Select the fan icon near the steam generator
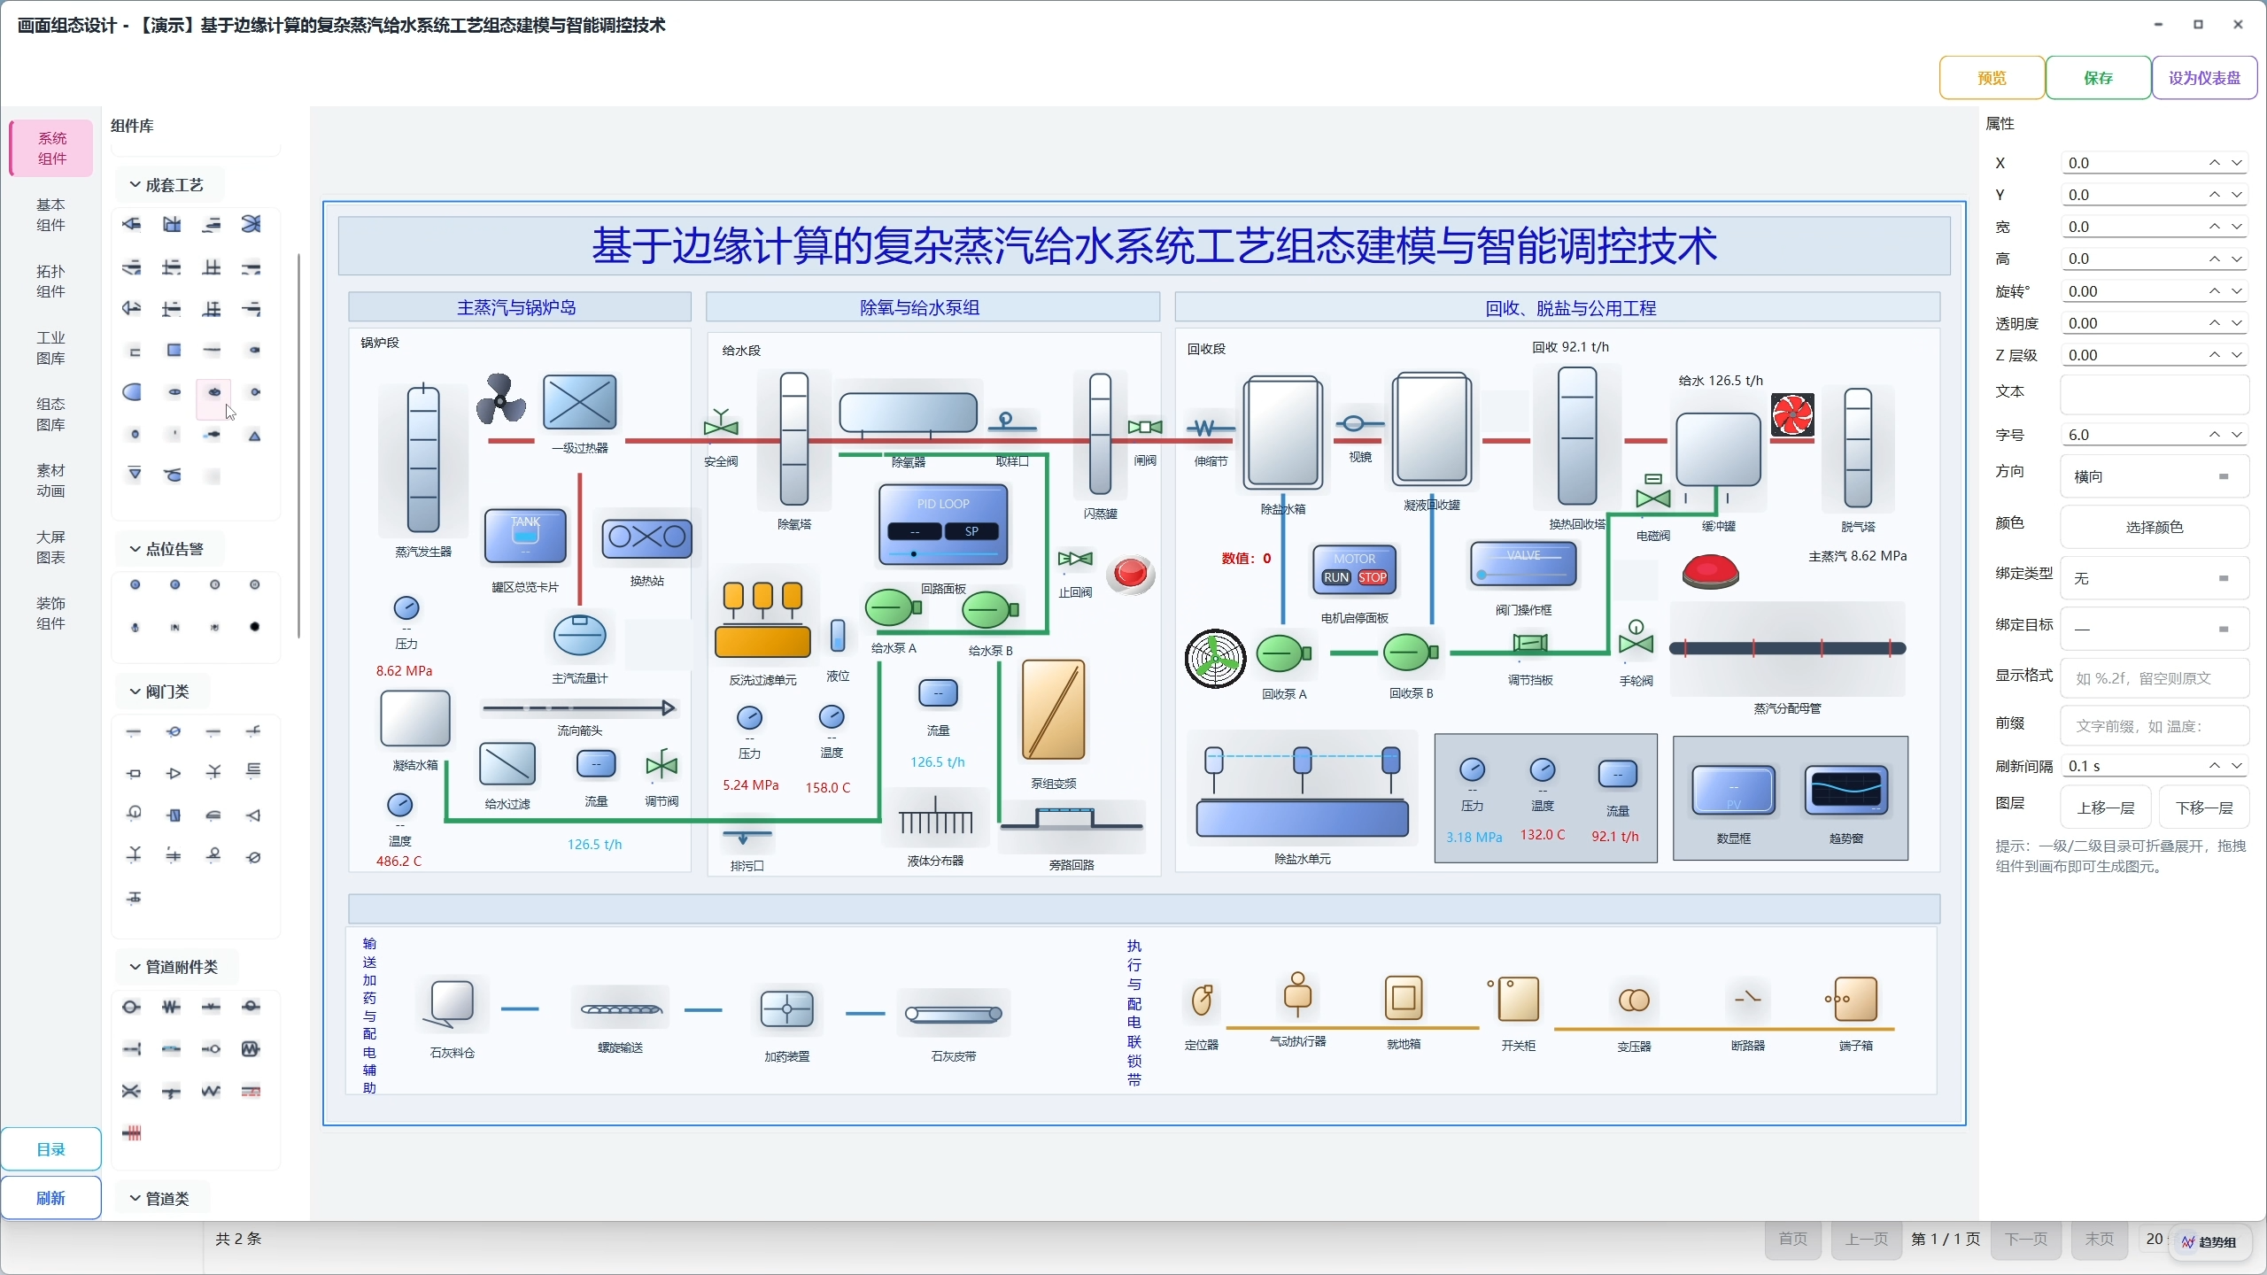The height and width of the screenshot is (1275, 2267). coord(500,399)
